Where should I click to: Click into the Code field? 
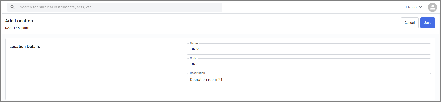click(309, 64)
